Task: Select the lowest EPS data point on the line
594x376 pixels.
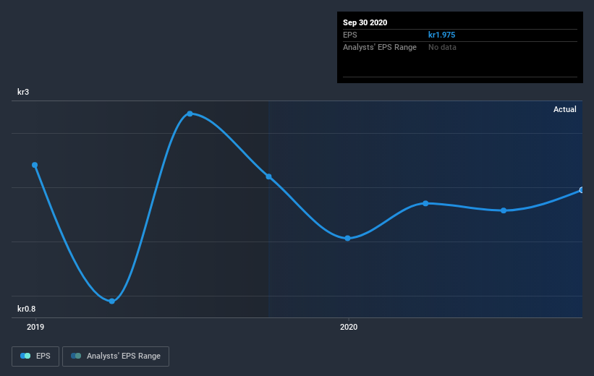Action: coord(111,302)
